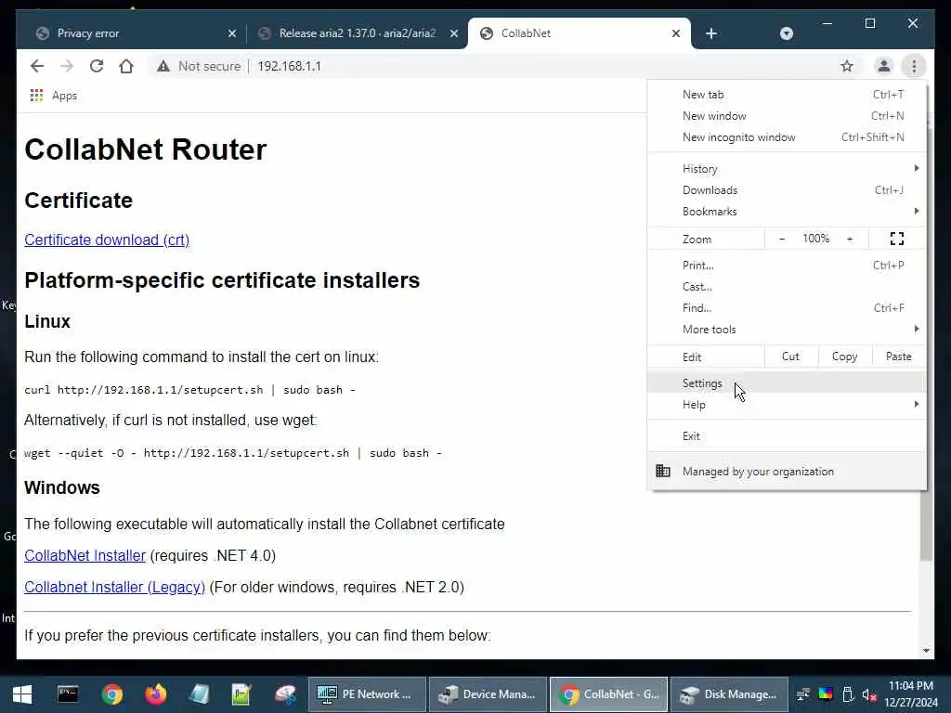The image size is (951, 713).
Task: Decrease zoom with the minus button
Action: [x=782, y=239]
